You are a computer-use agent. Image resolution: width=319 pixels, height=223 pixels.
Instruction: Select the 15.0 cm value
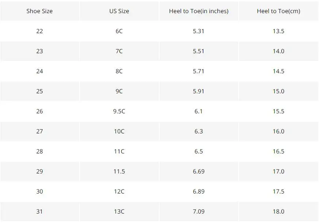(x=278, y=91)
